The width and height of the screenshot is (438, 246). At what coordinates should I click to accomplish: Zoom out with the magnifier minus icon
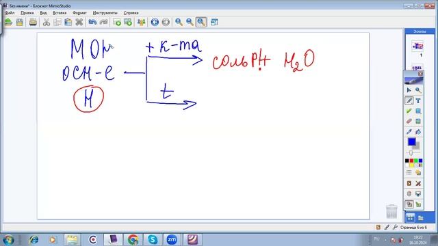[190, 22]
